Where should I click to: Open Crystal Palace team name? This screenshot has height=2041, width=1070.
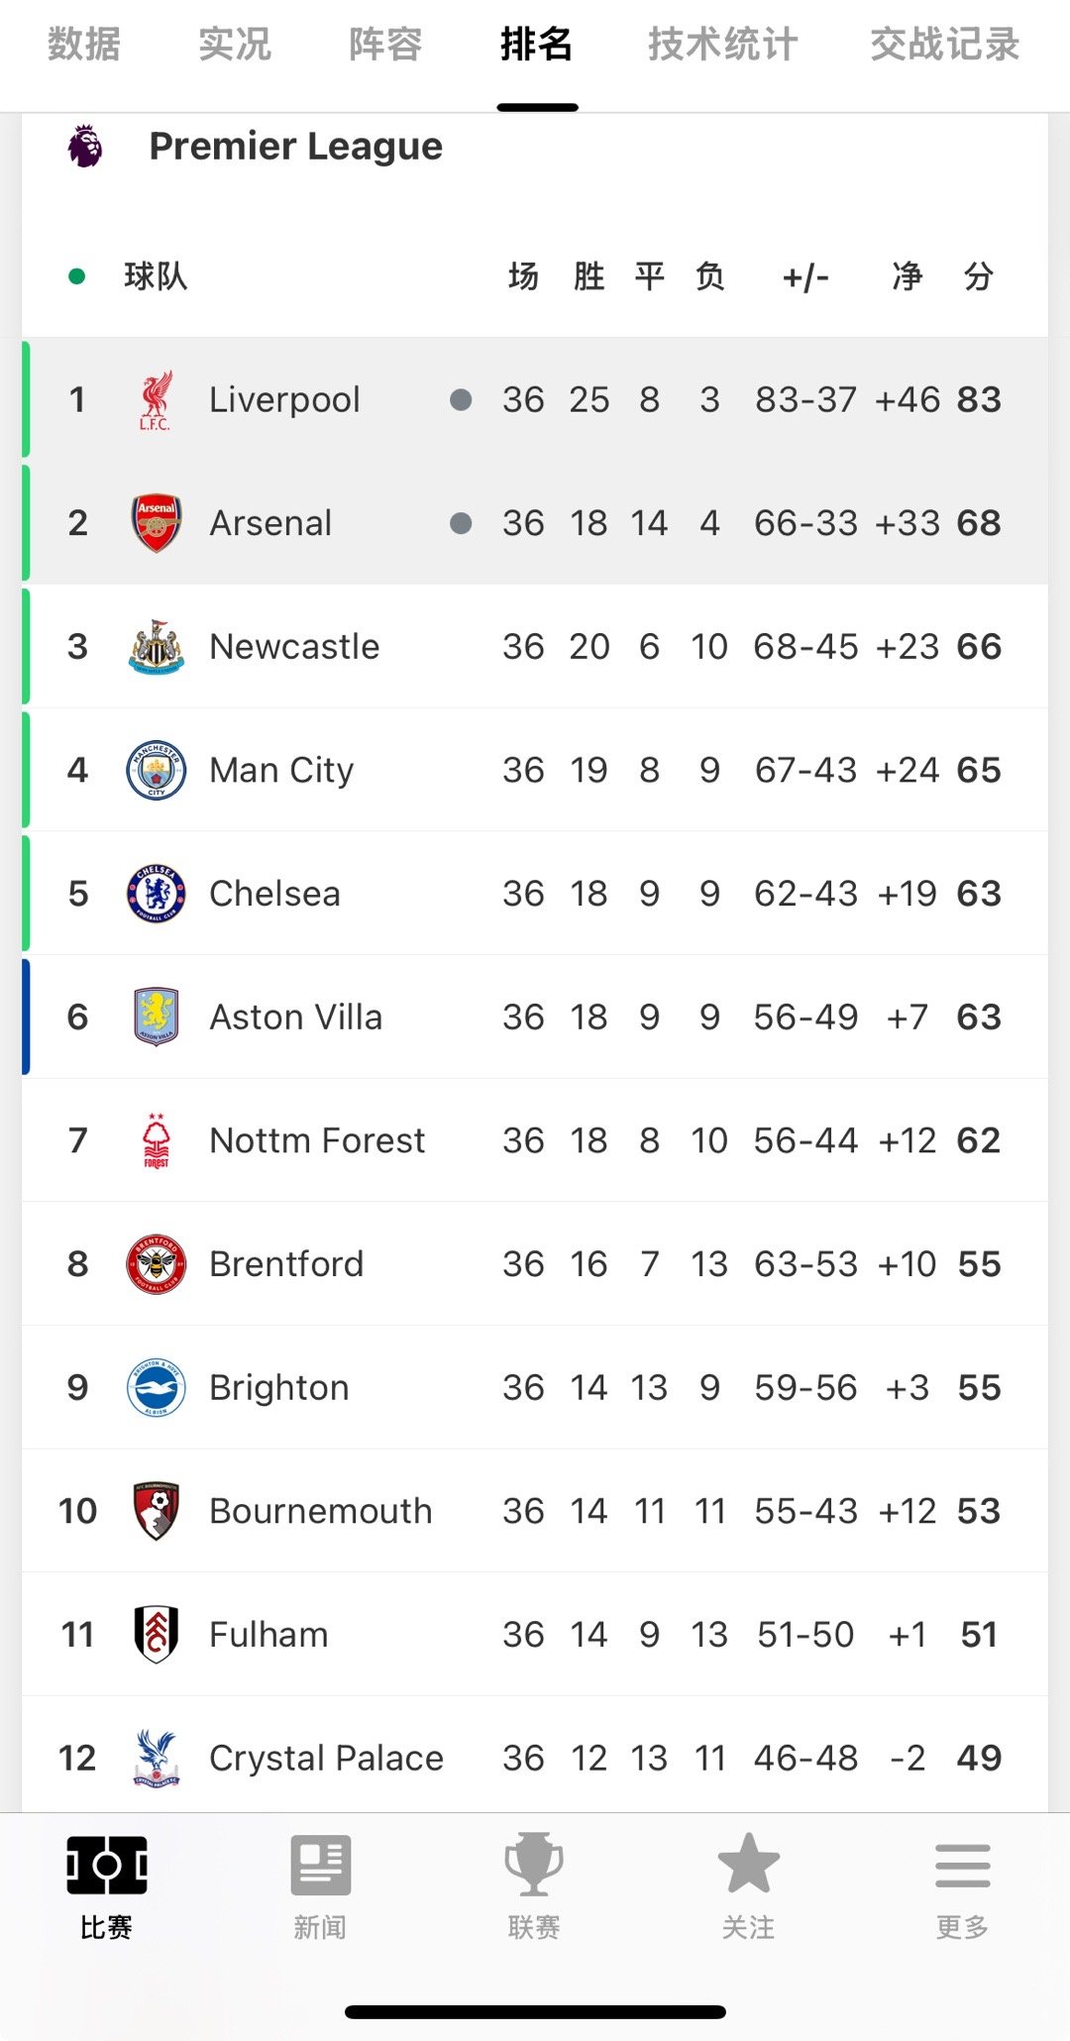click(326, 1759)
